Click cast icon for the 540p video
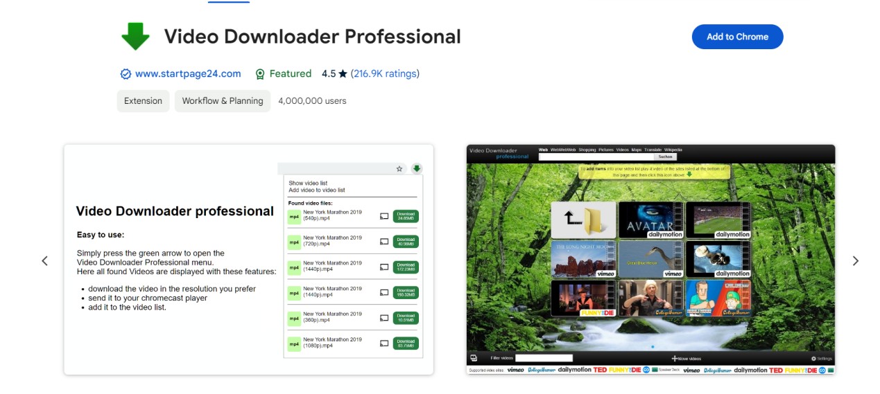The height and width of the screenshot is (394, 880). [x=384, y=217]
